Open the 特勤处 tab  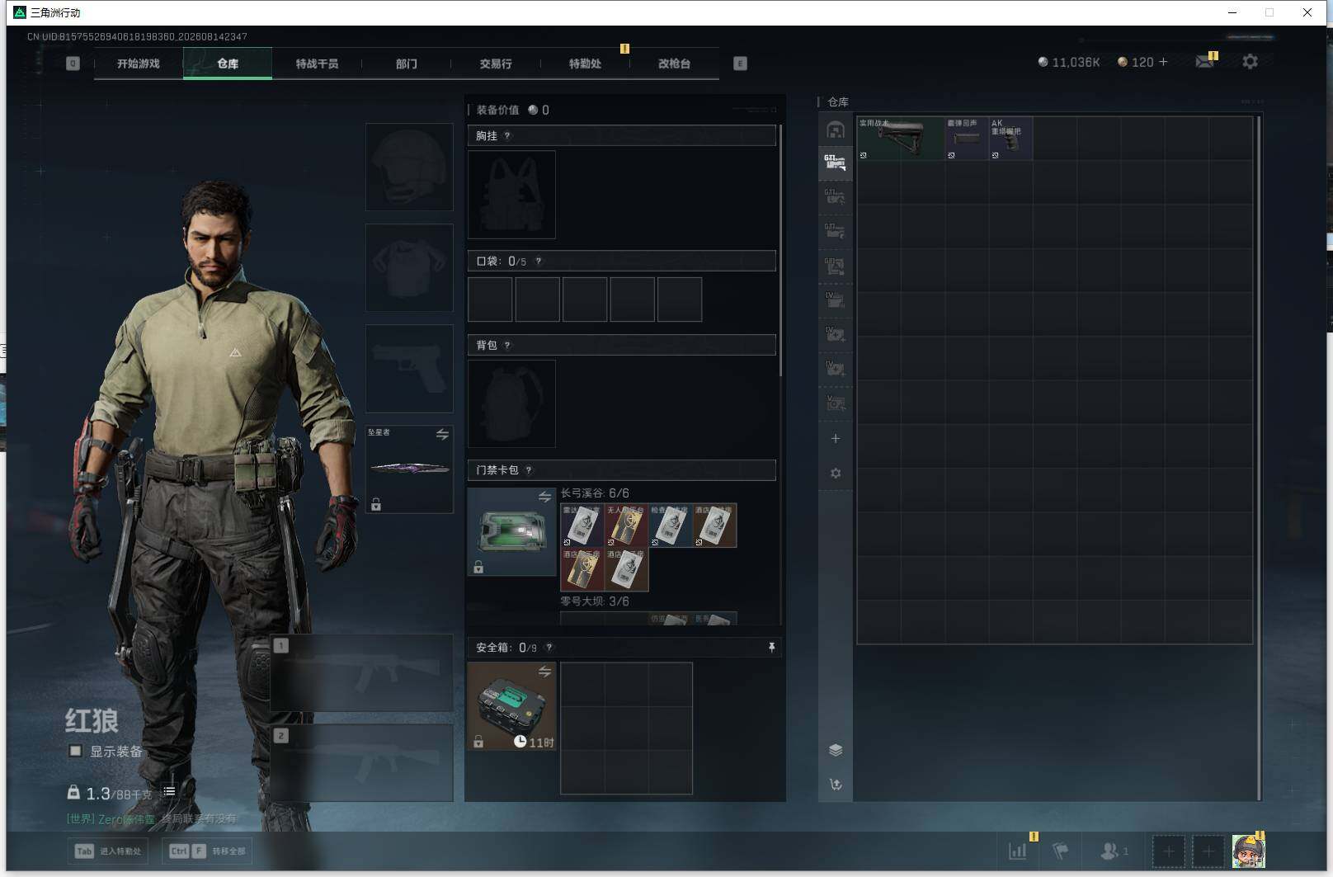coord(585,64)
